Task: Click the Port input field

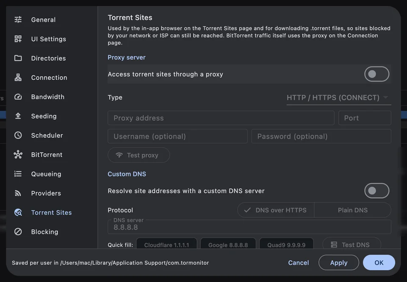Action: [365, 118]
